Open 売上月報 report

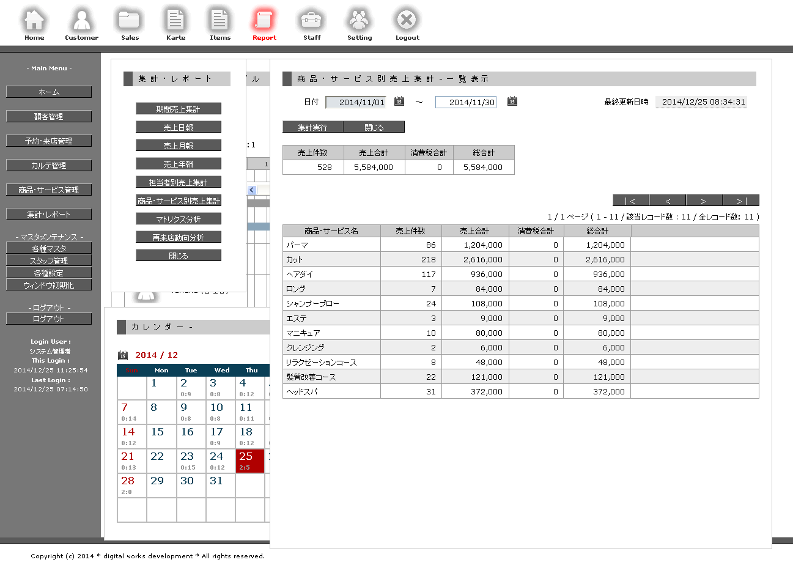click(179, 146)
